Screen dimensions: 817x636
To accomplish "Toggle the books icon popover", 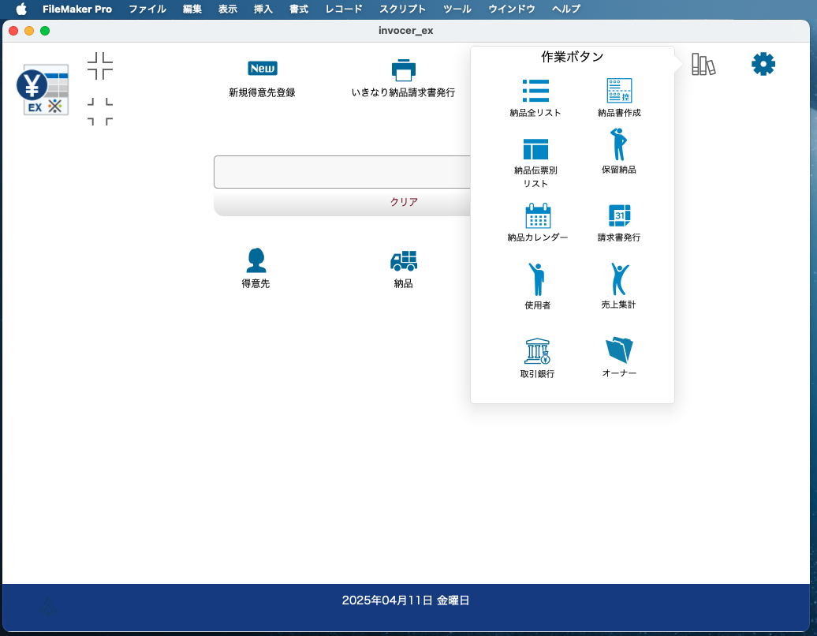I will (703, 65).
